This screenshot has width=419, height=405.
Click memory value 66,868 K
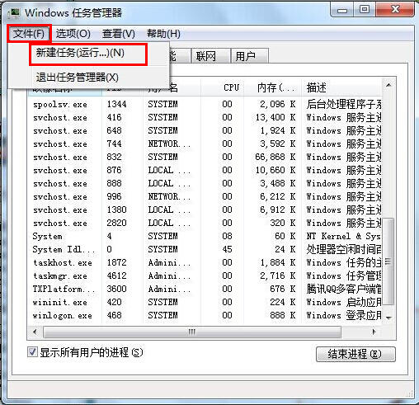click(275, 157)
